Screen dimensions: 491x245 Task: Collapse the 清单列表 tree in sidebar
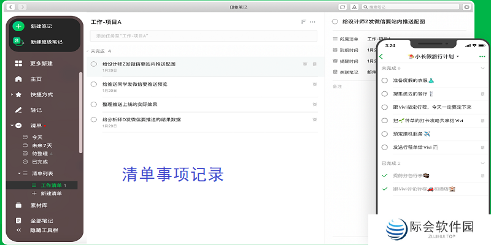19,173
